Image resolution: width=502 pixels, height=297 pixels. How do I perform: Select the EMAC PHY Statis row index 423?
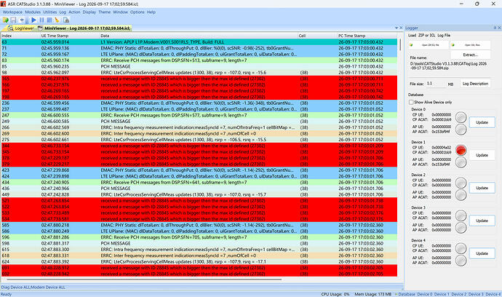(199, 170)
